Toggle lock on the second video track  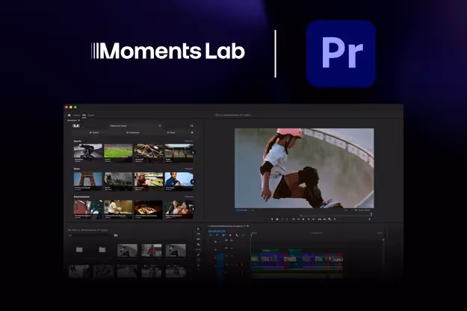pyautogui.click(x=216, y=249)
